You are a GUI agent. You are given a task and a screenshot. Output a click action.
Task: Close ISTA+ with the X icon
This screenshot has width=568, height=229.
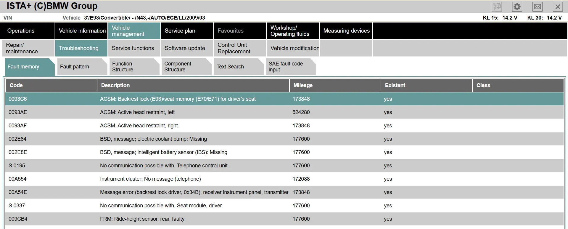click(x=558, y=7)
